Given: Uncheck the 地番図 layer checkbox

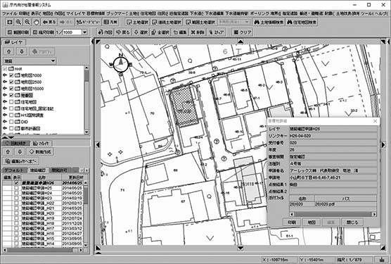Looking at the screenshot, I should [11, 95].
